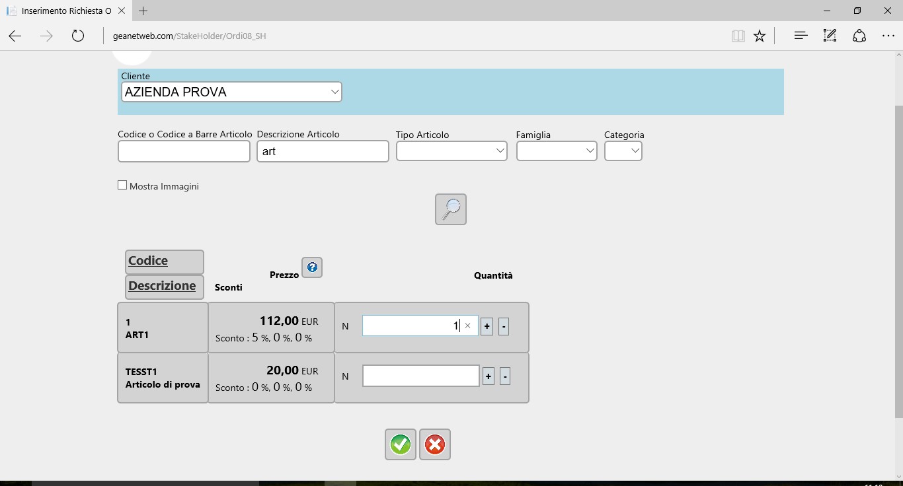Sort articles by the Descrizione button

(165, 287)
